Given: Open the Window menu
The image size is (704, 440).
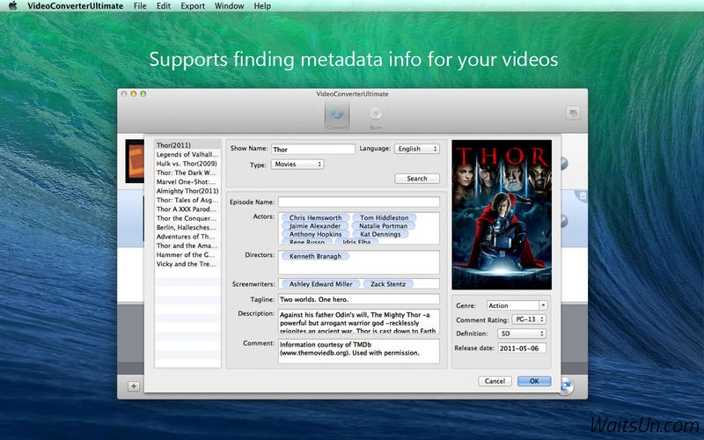Looking at the screenshot, I should [229, 6].
